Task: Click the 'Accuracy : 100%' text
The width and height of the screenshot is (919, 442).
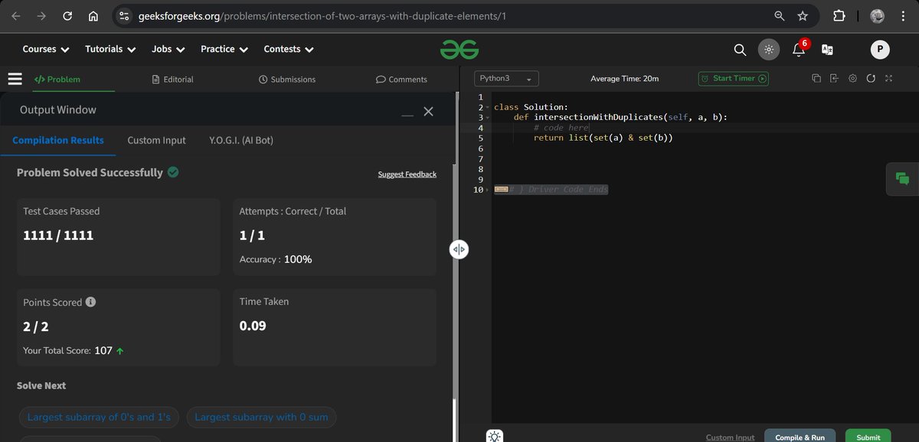Action: pyautogui.click(x=276, y=259)
